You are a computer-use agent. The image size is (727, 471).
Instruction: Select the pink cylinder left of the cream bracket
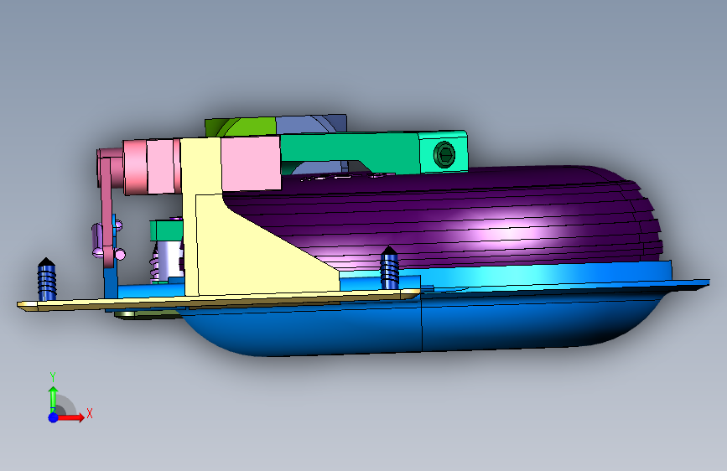click(x=151, y=167)
